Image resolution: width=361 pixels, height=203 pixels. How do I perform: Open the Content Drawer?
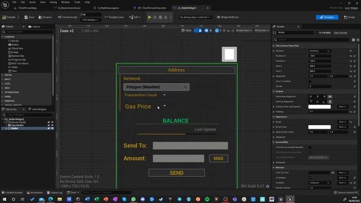(12, 192)
